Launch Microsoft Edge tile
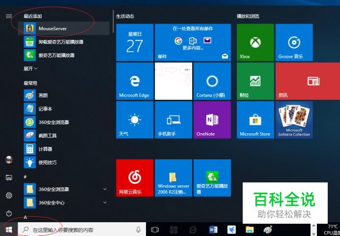 [x=135, y=81]
